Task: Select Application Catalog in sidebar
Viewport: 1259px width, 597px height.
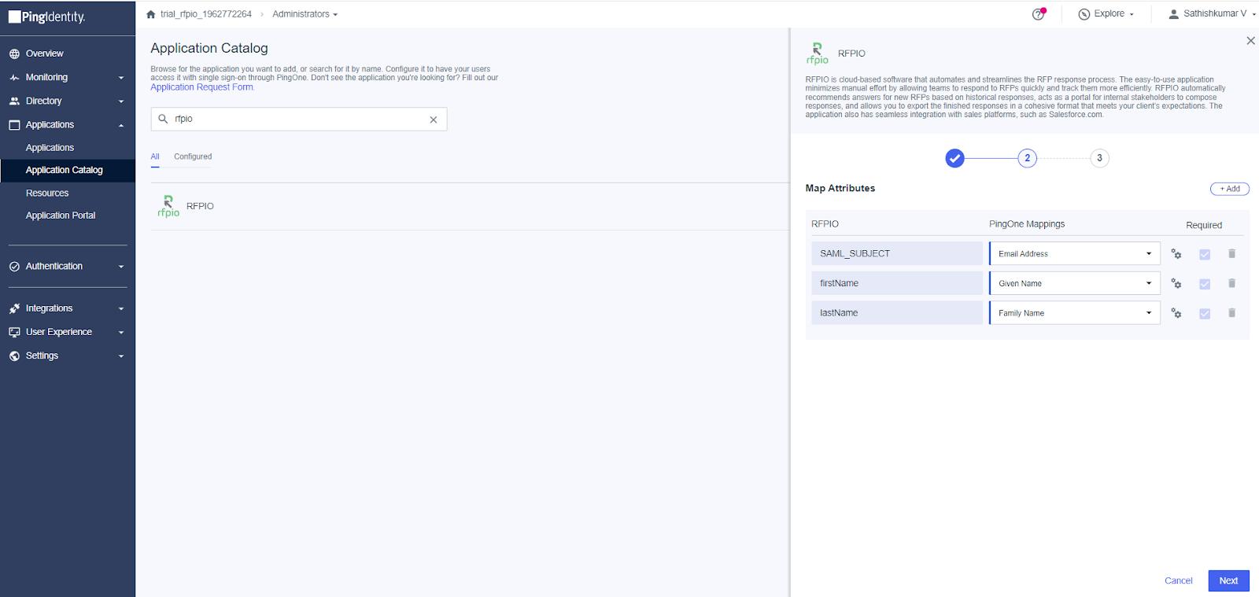Action: coord(65,170)
